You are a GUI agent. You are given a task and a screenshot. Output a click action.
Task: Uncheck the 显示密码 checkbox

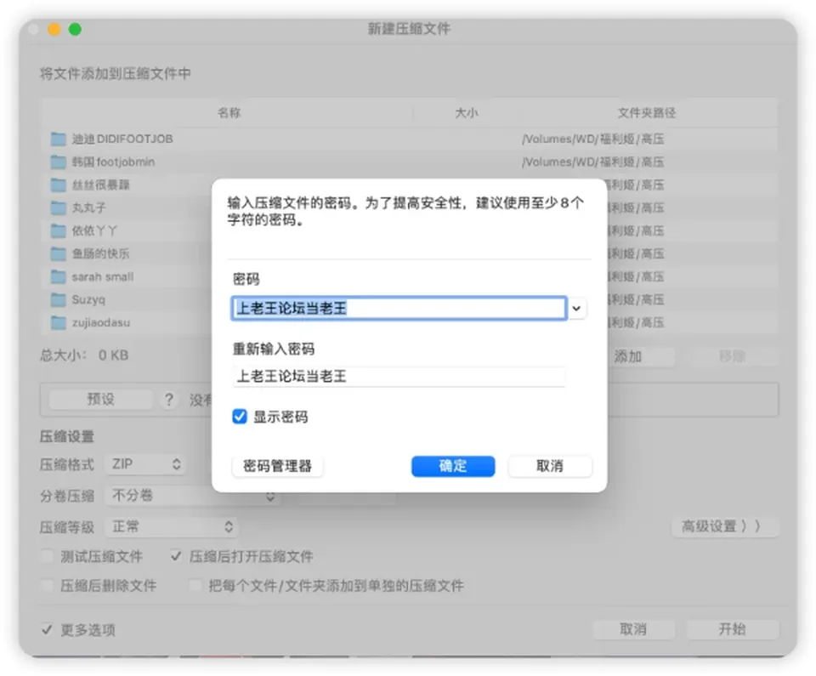click(240, 417)
